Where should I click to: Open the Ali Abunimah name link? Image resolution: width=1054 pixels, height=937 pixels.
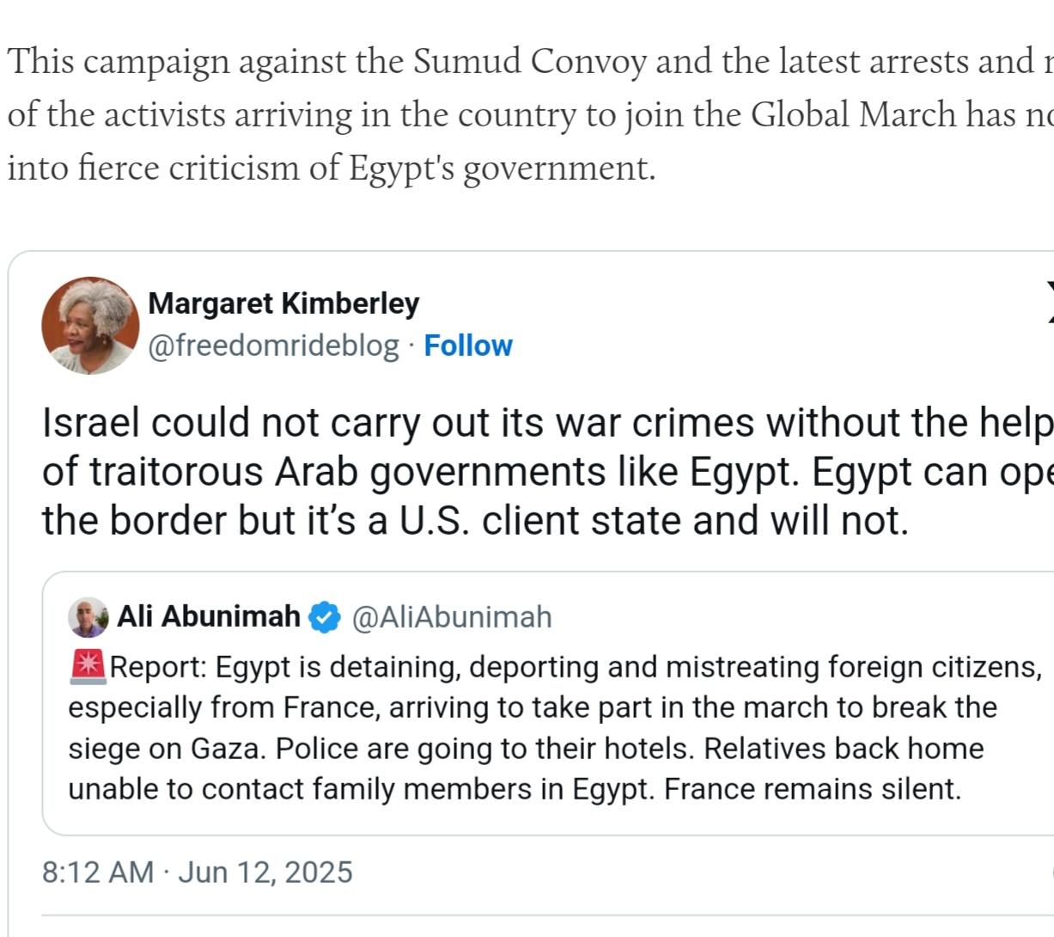coord(209,616)
